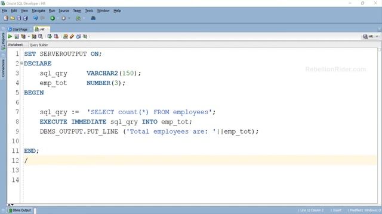
Task: Click the Insert mode status bar entry
Action: point(337,210)
